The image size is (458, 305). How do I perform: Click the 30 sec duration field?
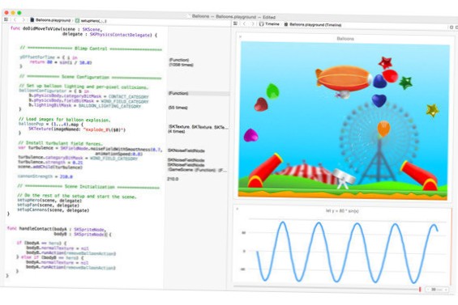tap(437, 290)
